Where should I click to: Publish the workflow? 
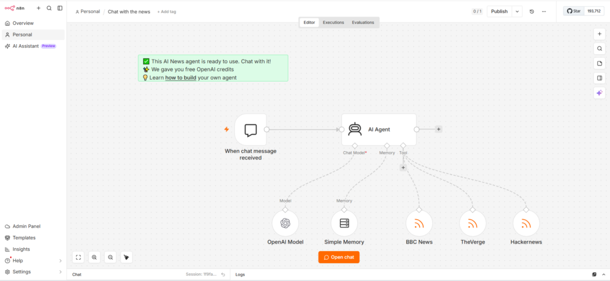tap(499, 12)
